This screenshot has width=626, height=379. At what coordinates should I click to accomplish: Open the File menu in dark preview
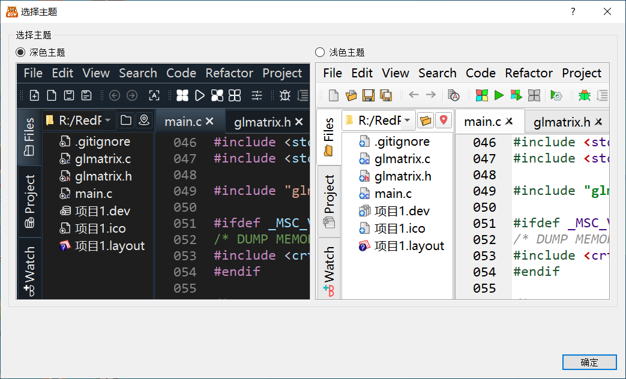point(33,73)
